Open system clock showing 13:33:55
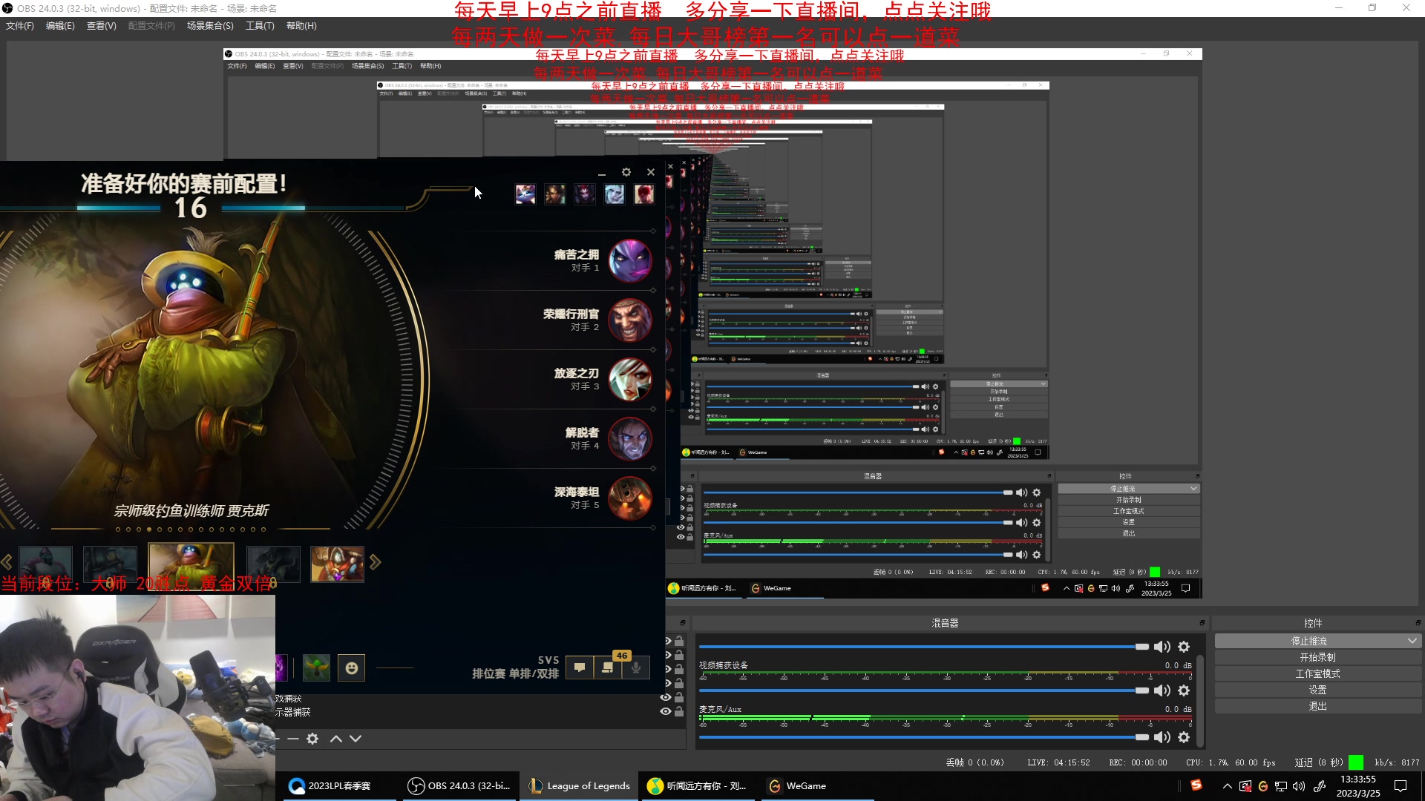 coord(1358,786)
